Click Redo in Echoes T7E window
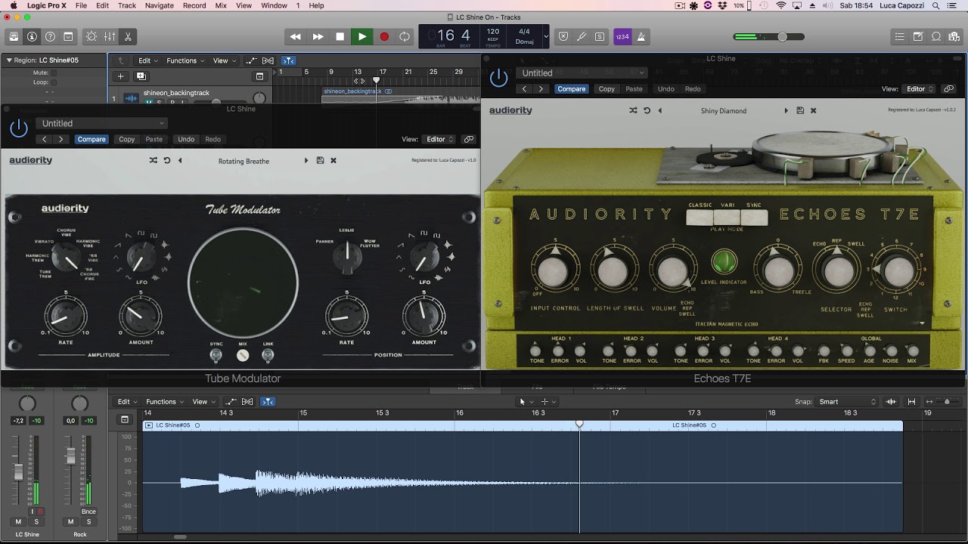 (693, 88)
